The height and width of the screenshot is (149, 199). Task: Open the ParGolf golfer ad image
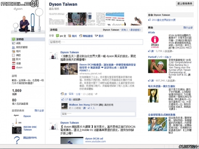pyautogui.click(x=157, y=66)
